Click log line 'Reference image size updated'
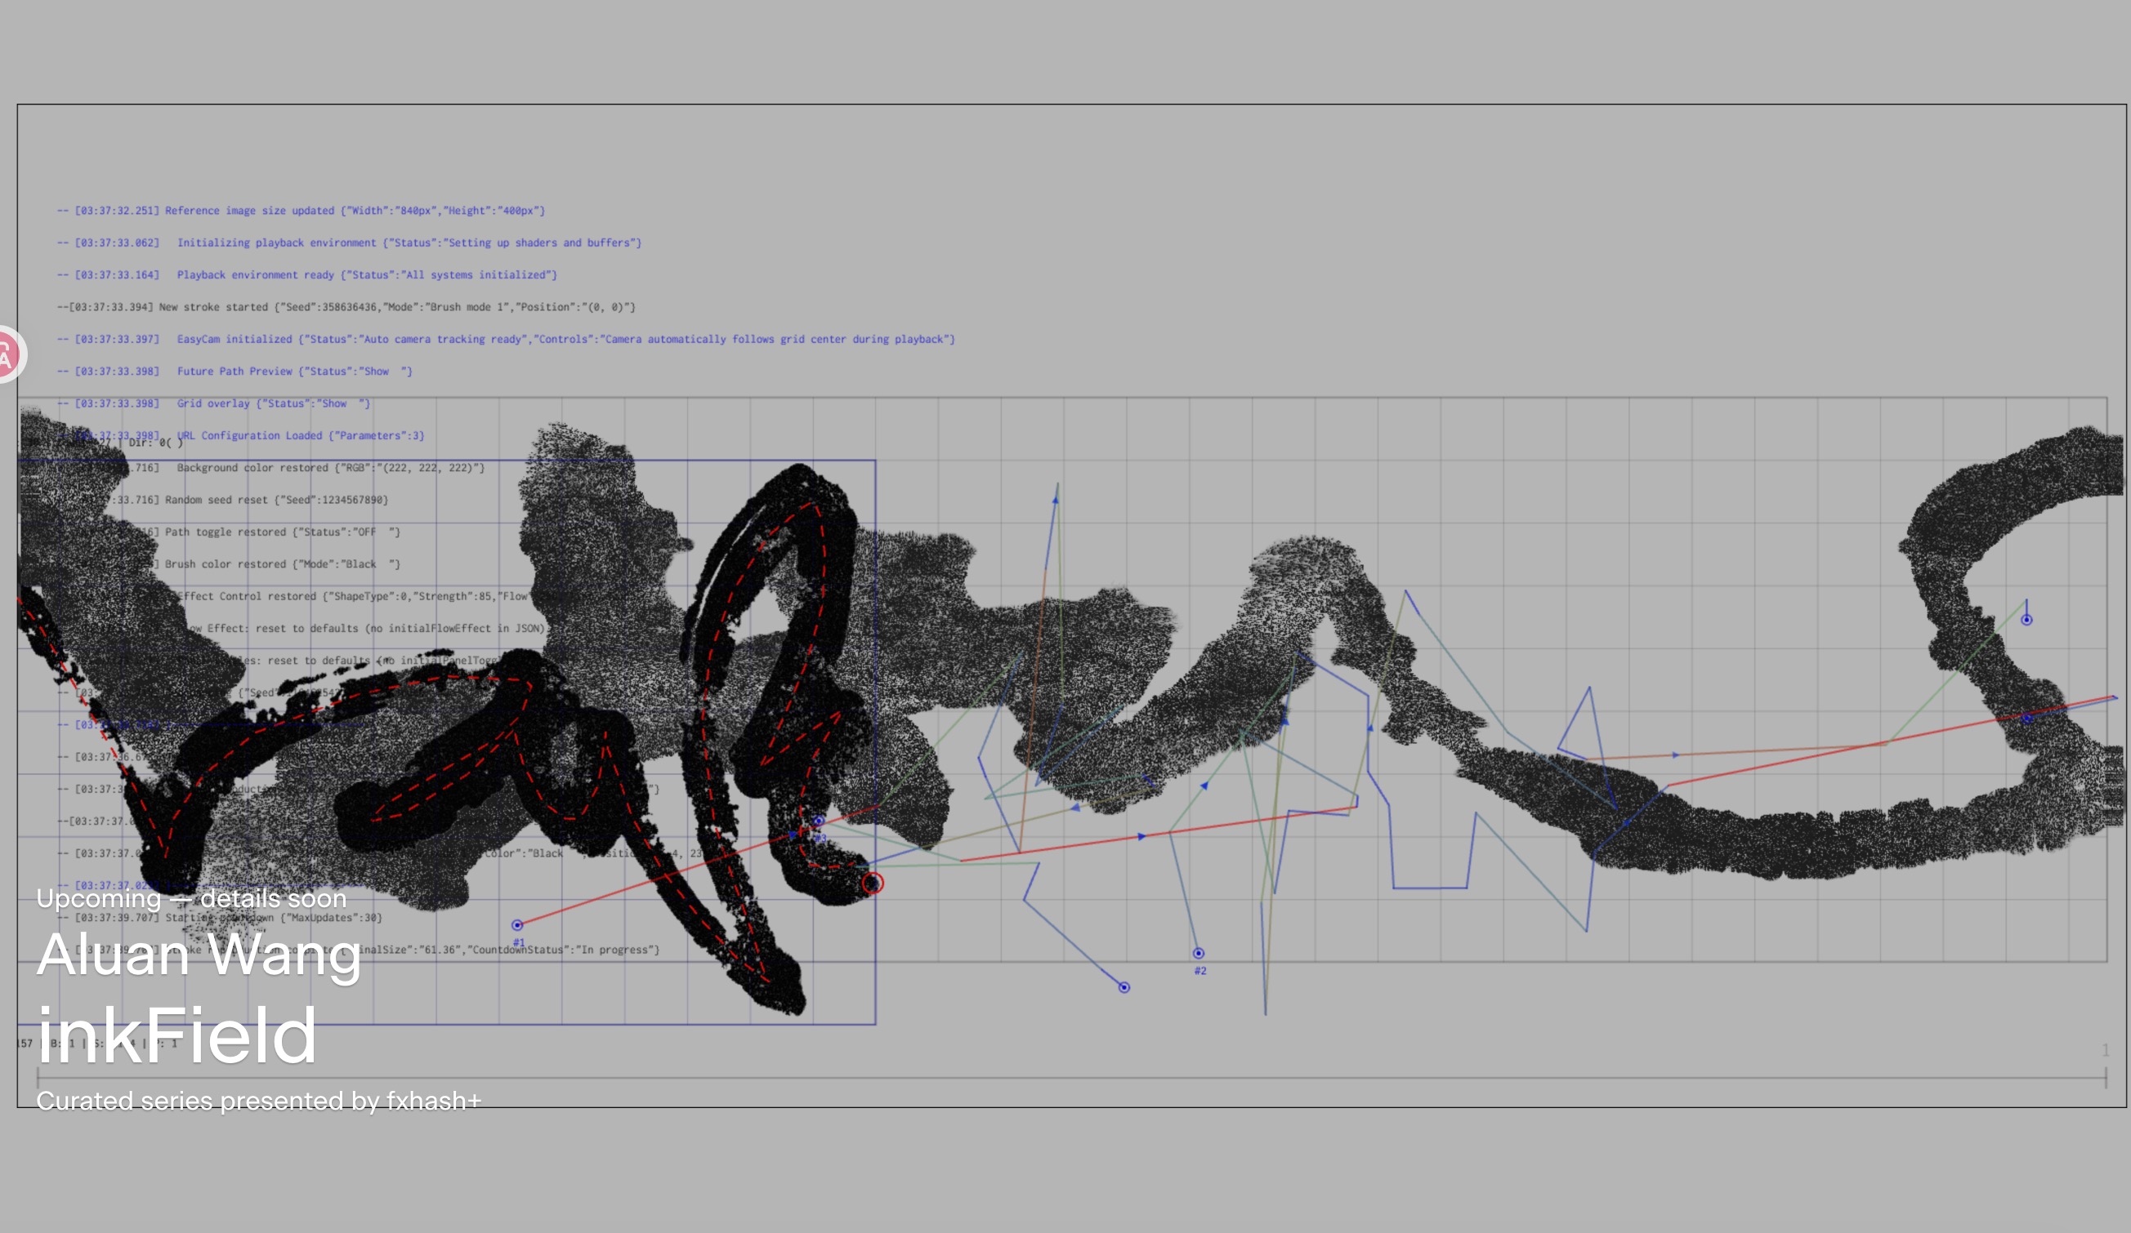 [x=301, y=211]
